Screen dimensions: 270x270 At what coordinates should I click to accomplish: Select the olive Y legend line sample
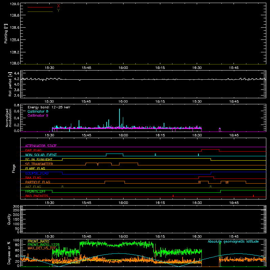(40, 11)
